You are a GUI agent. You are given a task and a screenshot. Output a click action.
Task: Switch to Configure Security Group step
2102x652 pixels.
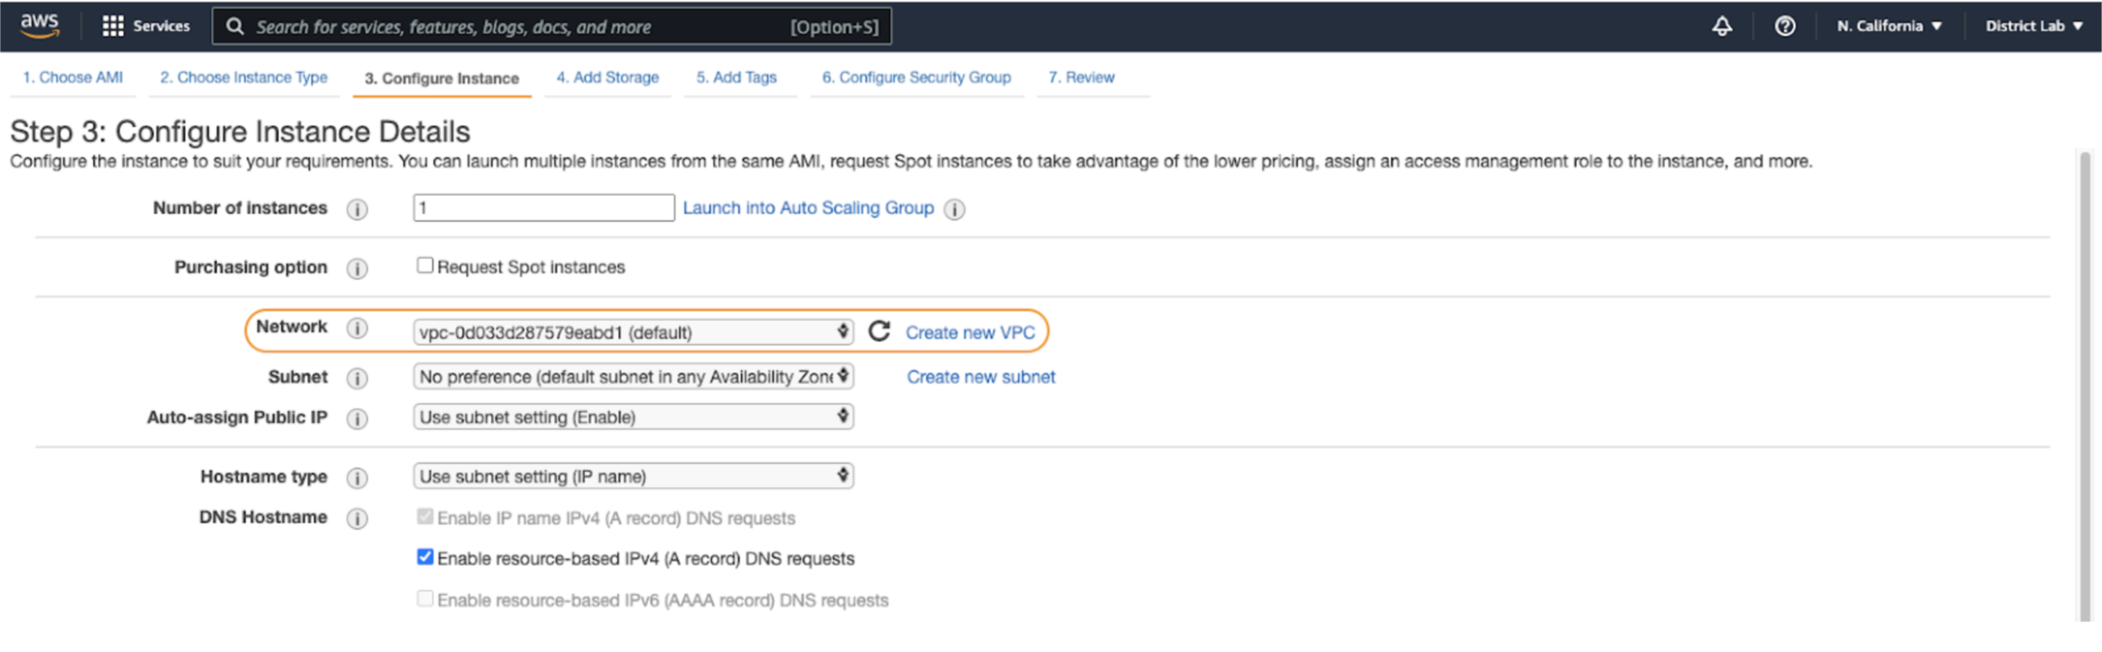click(x=916, y=77)
